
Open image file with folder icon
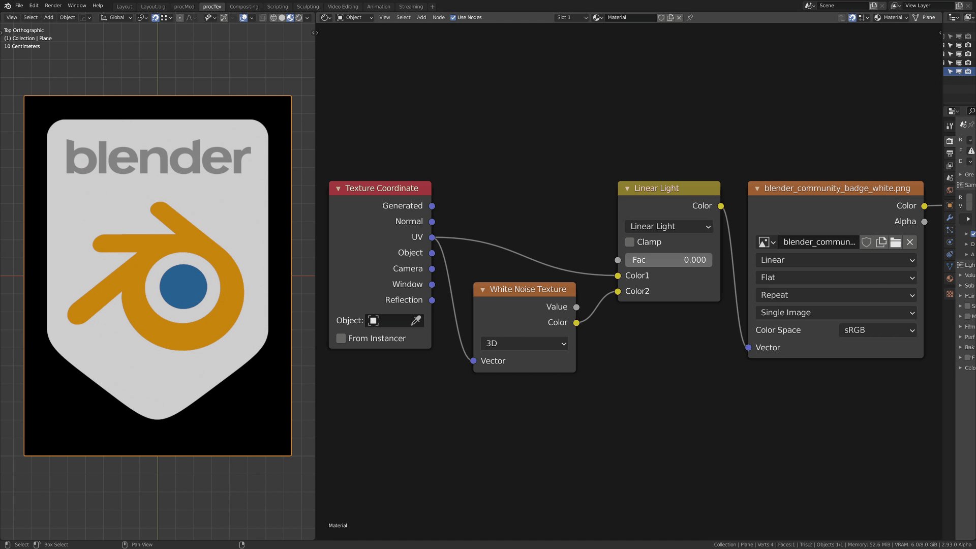coord(896,242)
